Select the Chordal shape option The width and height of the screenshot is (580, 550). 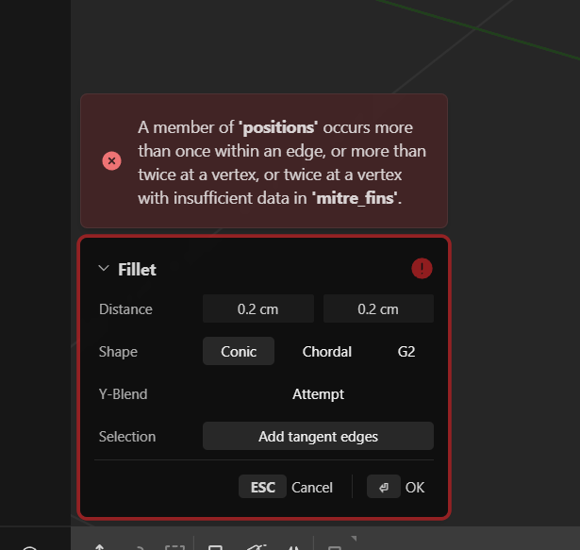pyautogui.click(x=327, y=351)
